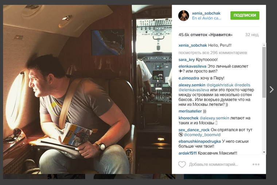Click the 45.6k likes count
The image size is (277, 185).
(x=205, y=35)
